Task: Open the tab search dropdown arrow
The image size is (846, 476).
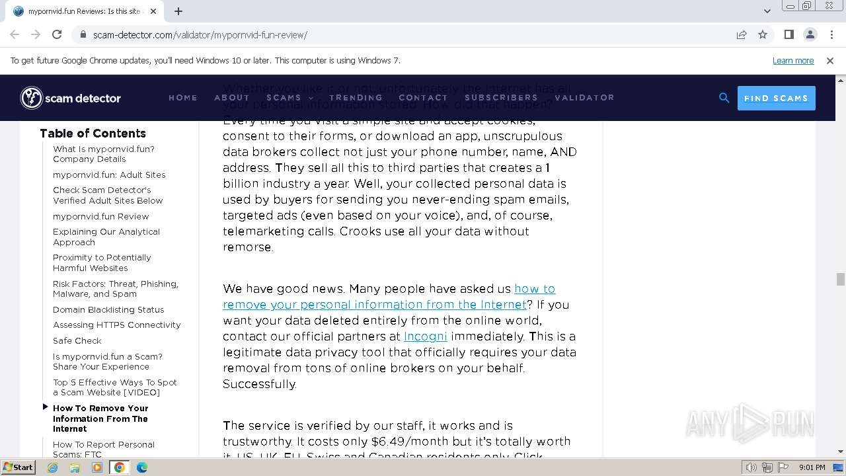Action: [767, 11]
